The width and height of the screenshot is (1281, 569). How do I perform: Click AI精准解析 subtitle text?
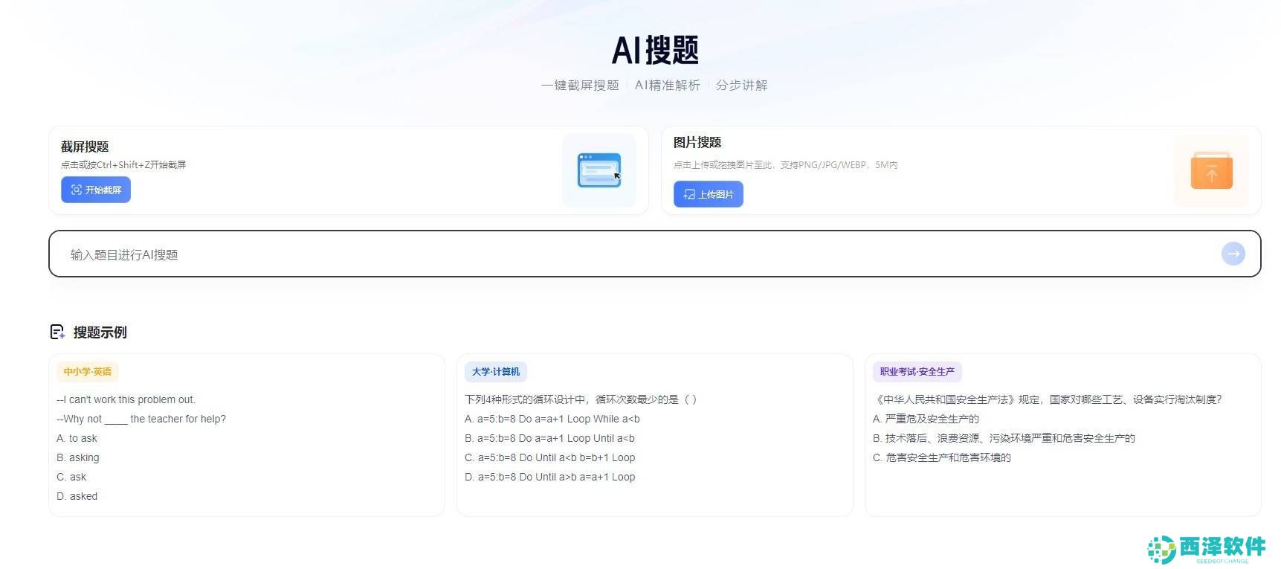(x=668, y=86)
